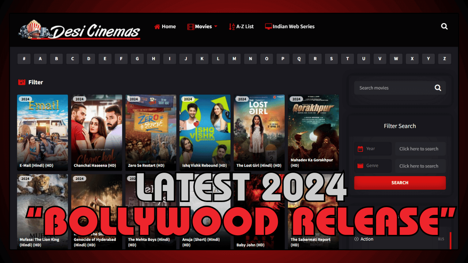Image resolution: width=468 pixels, height=263 pixels.
Task: Open The Lost Girl (Hindi) poster
Action: coord(259,133)
